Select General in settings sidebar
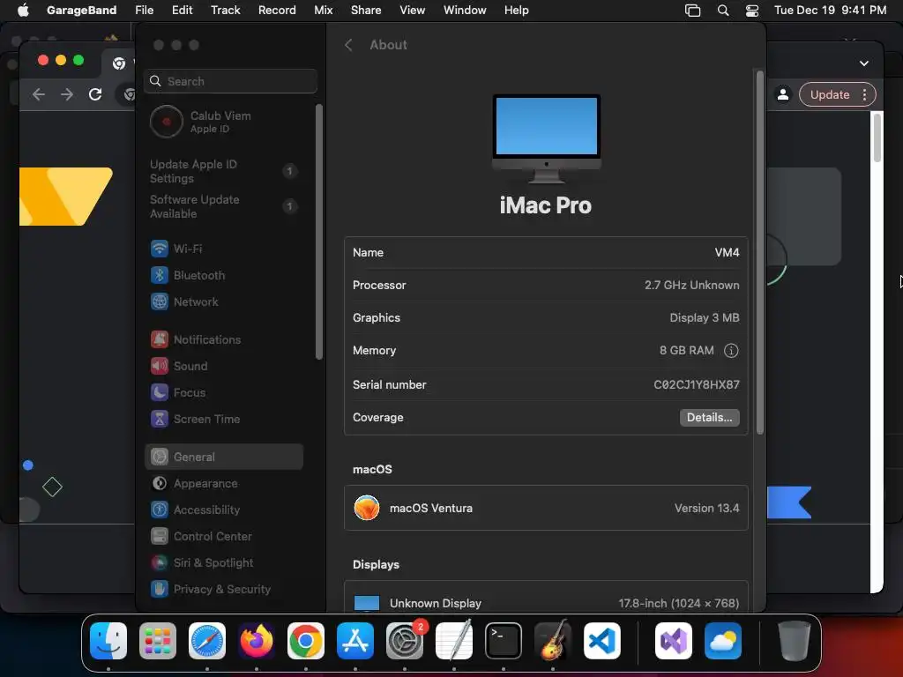Viewport: 903px width, 677px height. [223, 458]
